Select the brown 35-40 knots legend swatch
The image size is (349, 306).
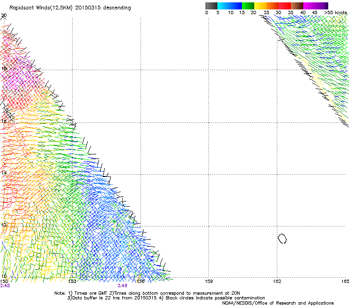click(x=297, y=6)
